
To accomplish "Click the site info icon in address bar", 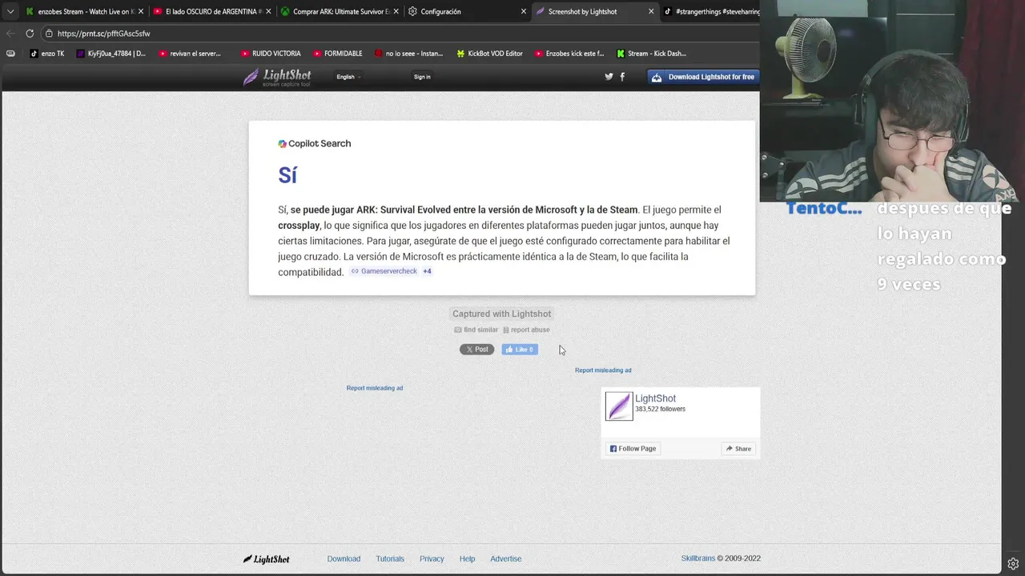I will coord(49,34).
